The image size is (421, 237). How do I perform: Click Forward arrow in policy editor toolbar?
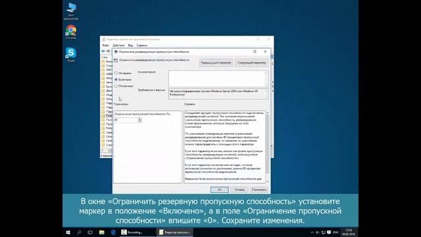108,51
